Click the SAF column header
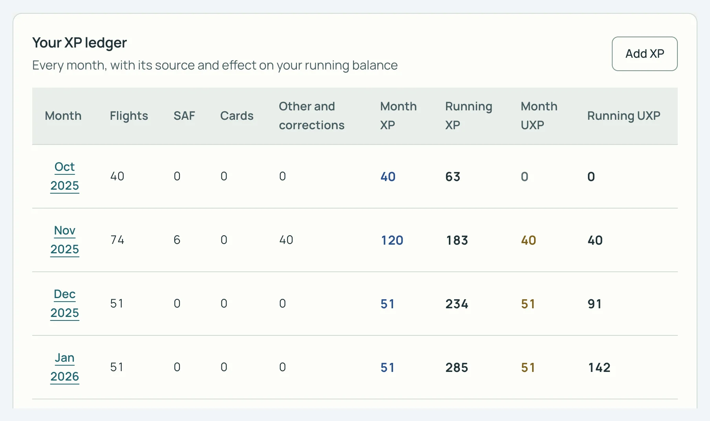710x421 pixels. click(184, 116)
